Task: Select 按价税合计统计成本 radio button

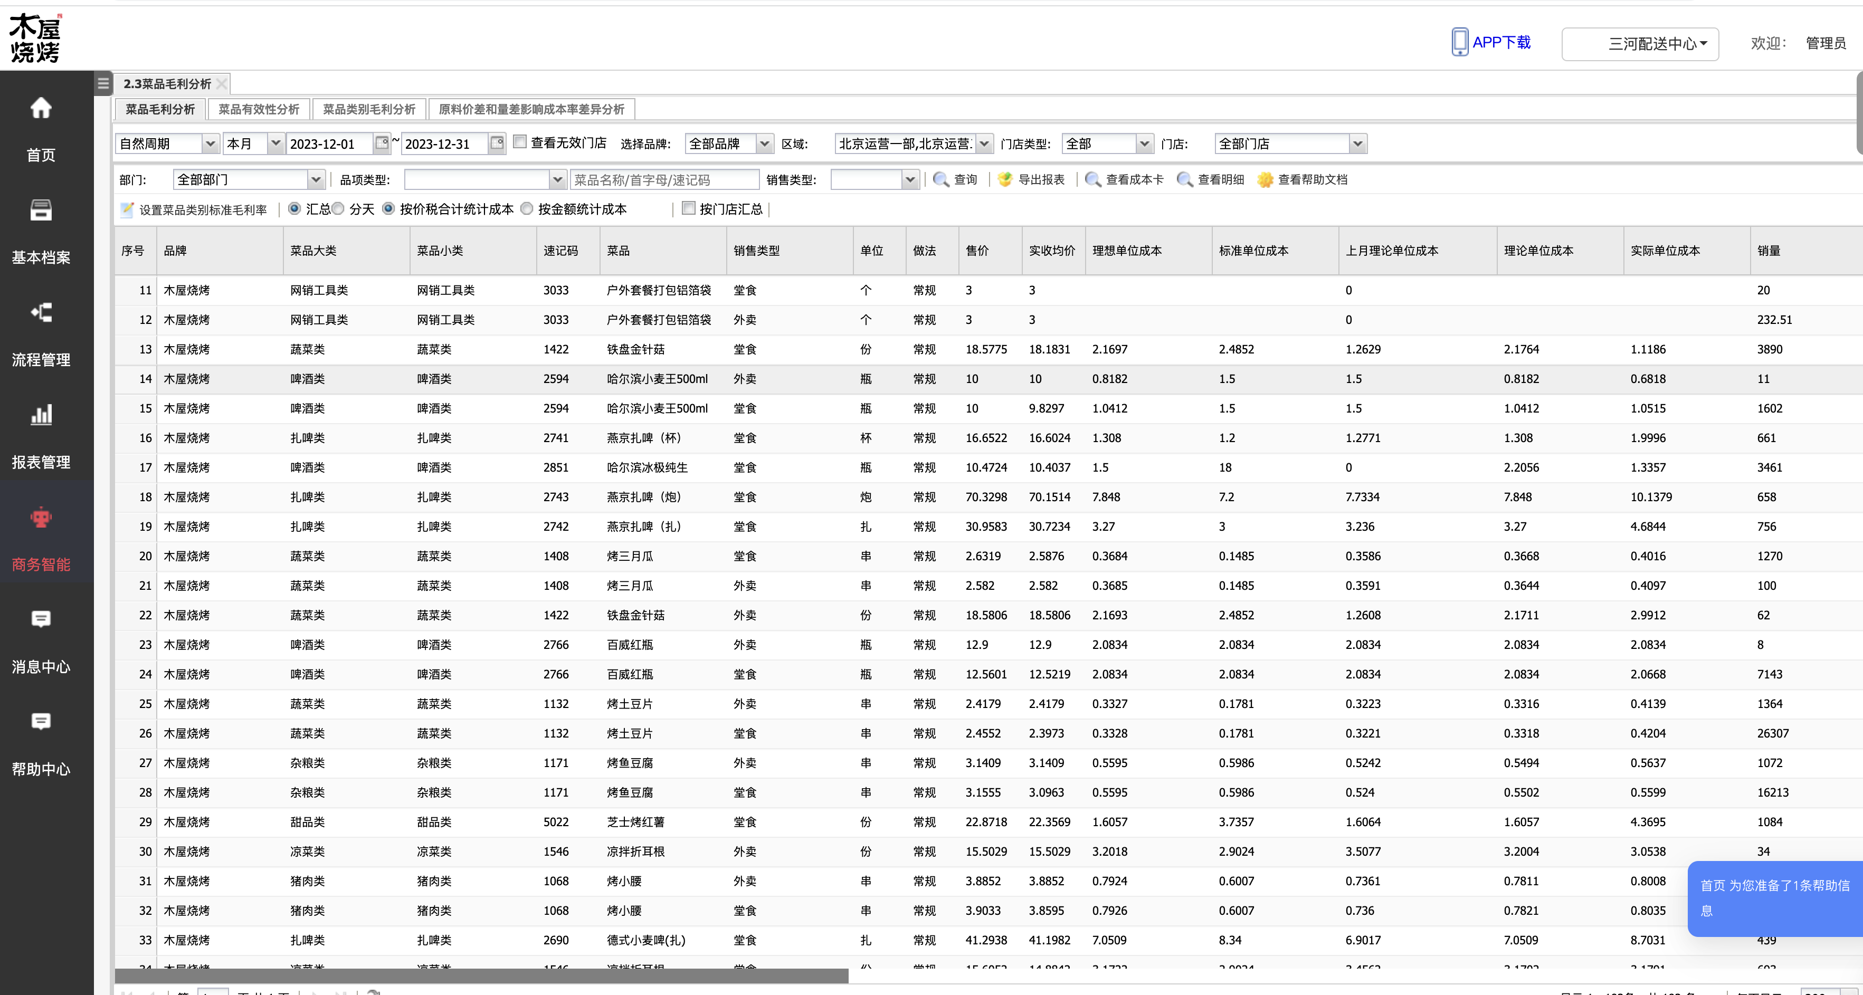Action: coord(388,208)
